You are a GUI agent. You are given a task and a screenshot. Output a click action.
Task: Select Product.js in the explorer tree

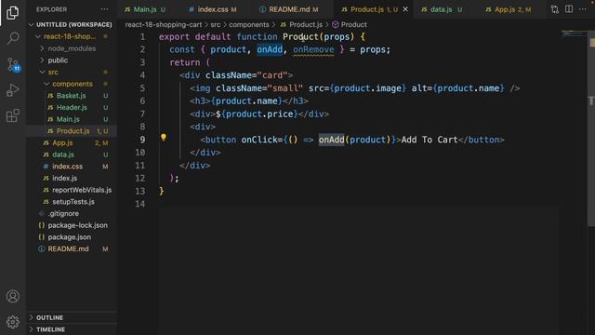tap(72, 130)
